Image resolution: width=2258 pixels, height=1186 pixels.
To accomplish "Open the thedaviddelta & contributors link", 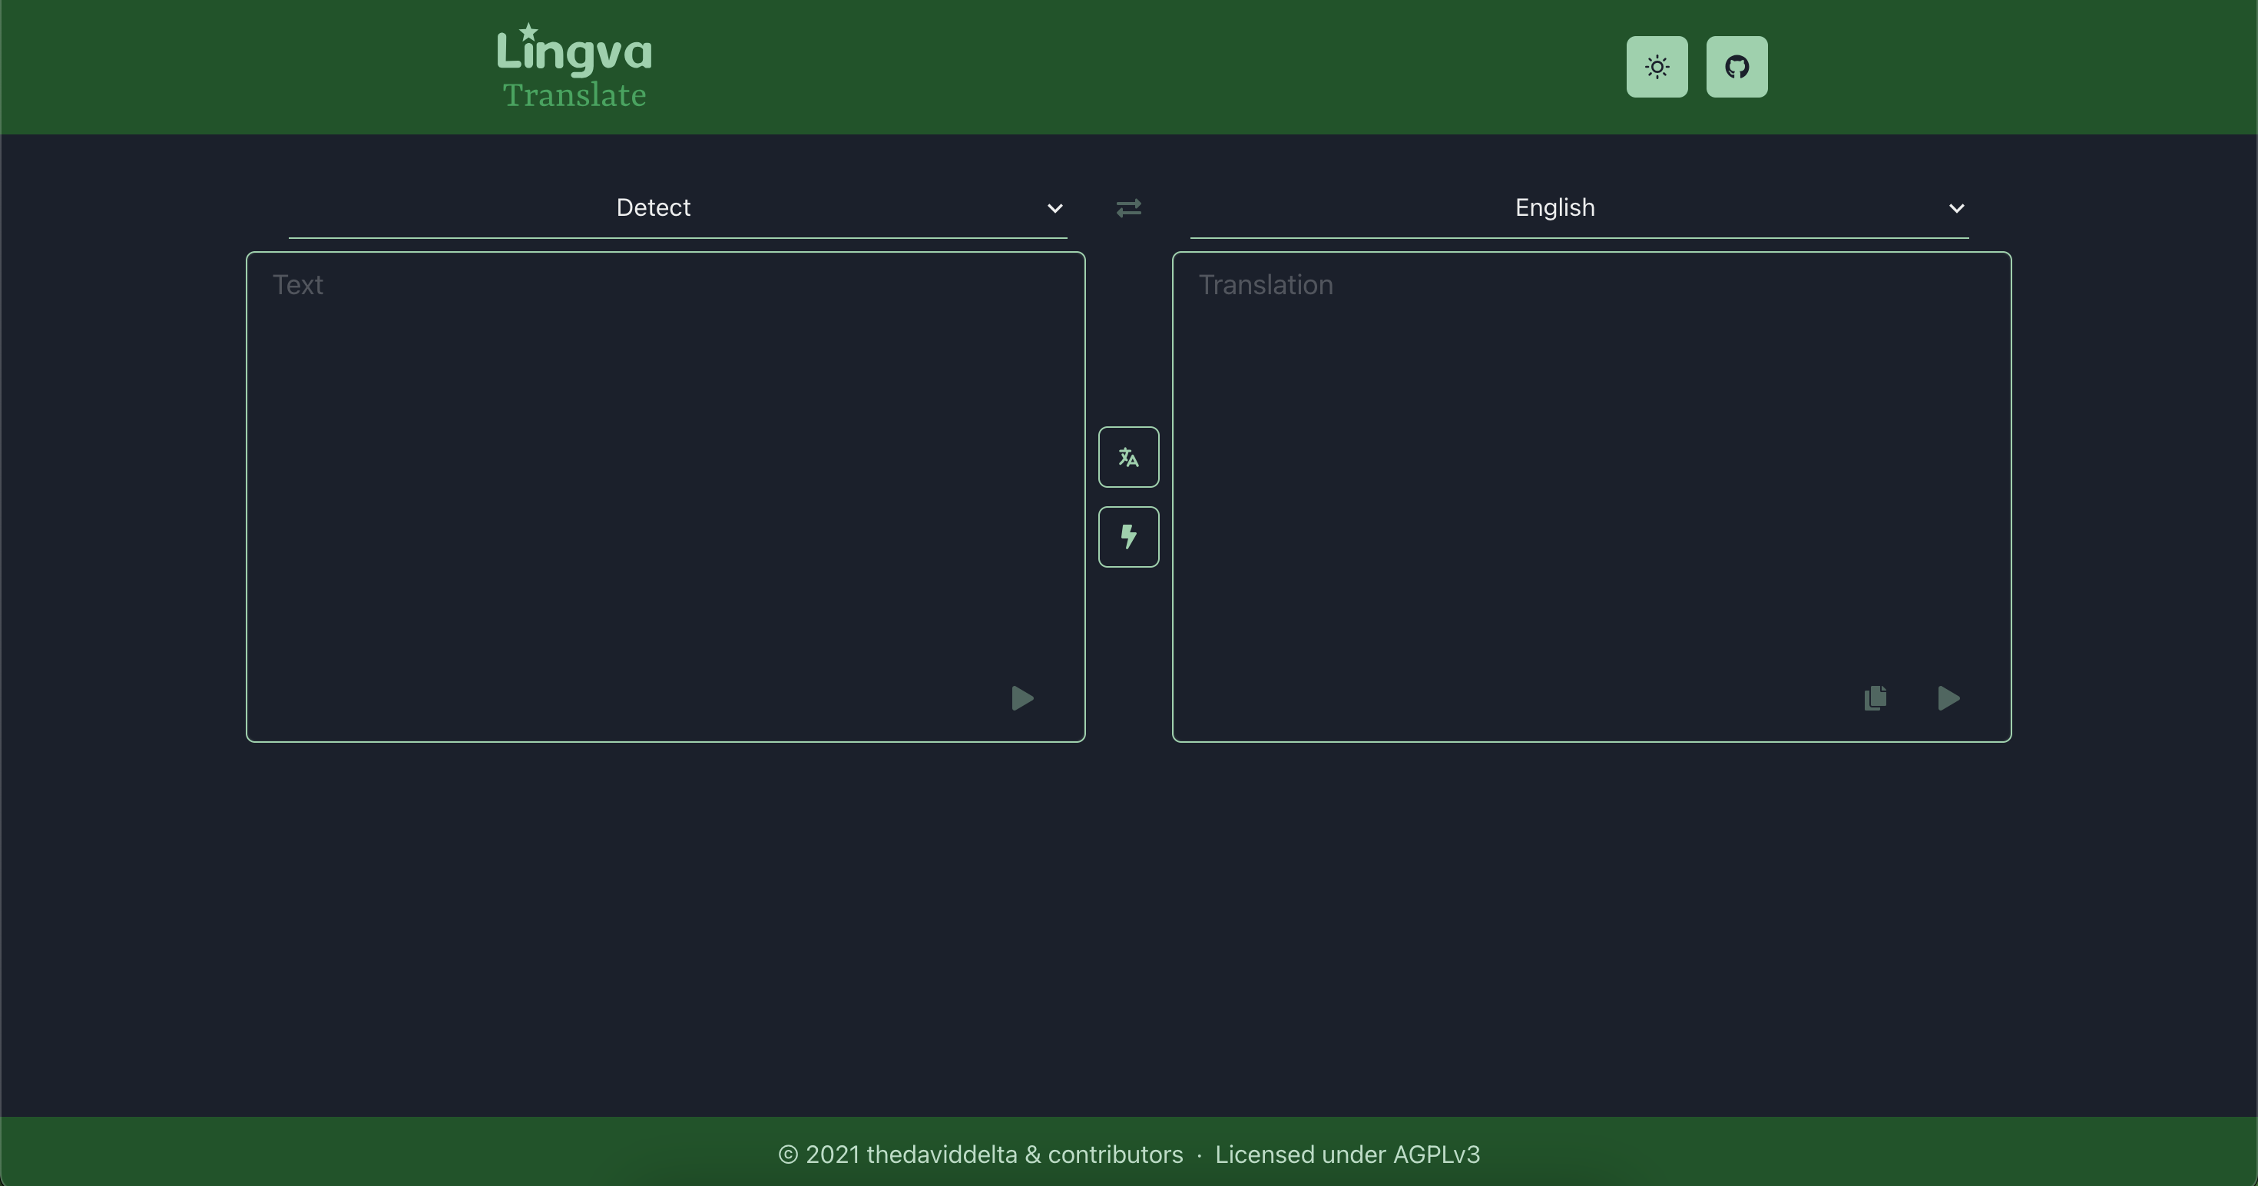I will (x=980, y=1155).
